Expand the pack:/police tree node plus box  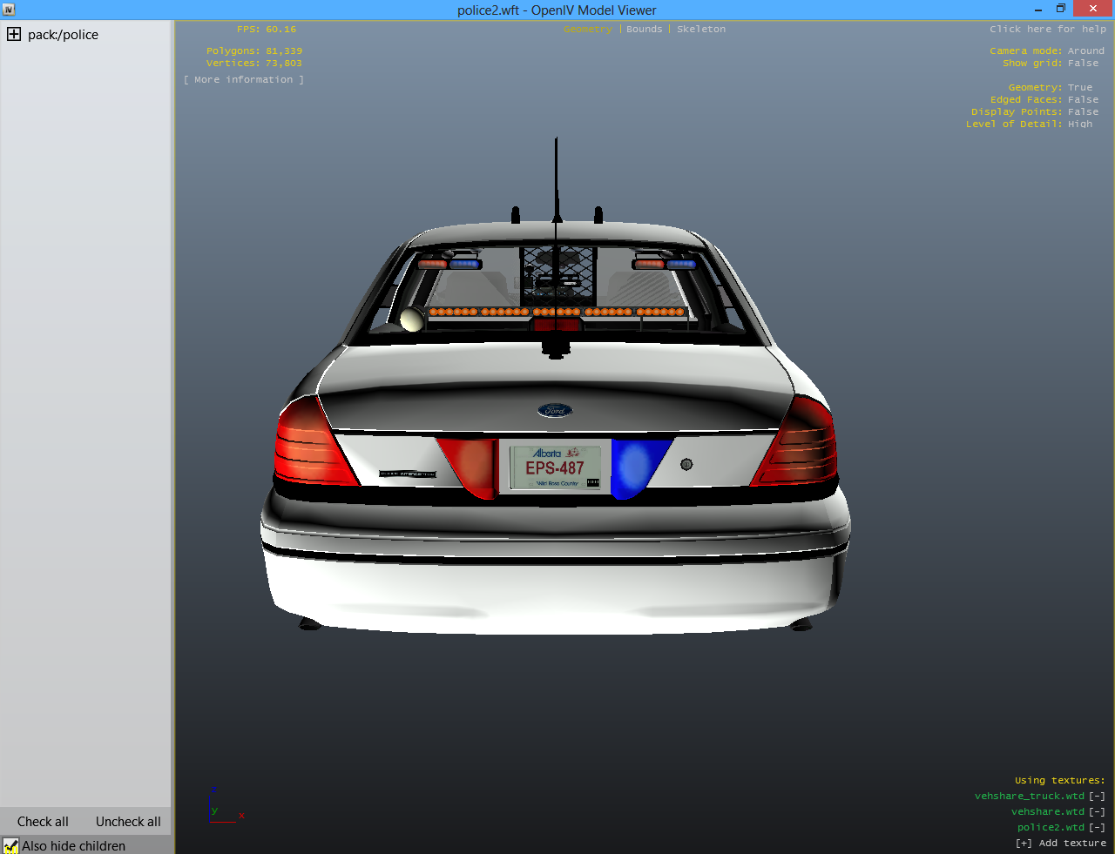tap(14, 35)
